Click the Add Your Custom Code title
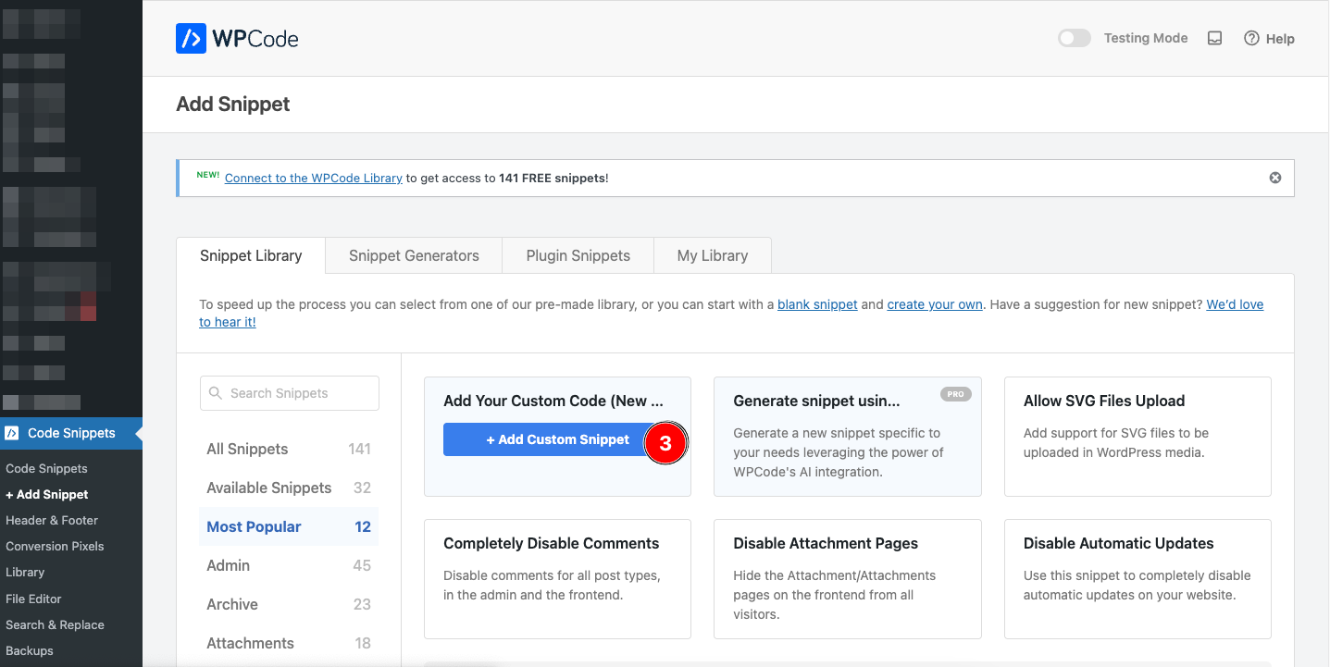1330x667 pixels. point(553,401)
